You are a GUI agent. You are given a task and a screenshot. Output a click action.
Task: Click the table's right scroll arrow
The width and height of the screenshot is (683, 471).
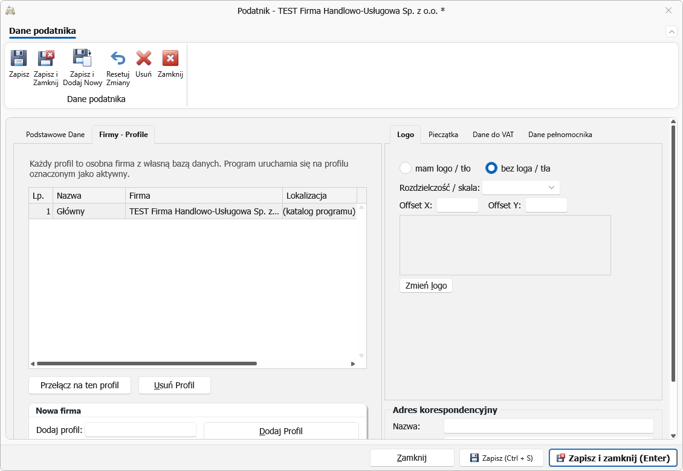(353, 364)
